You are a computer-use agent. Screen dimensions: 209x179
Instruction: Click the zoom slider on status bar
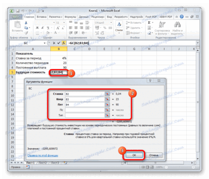(x=180, y=167)
